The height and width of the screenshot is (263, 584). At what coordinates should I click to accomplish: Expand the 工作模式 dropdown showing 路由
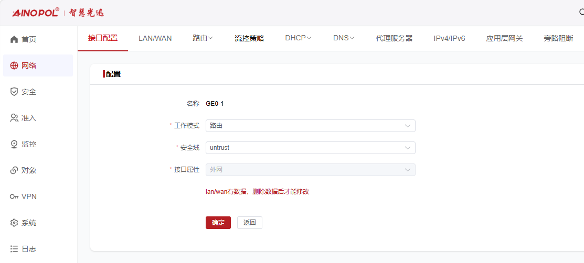click(310, 126)
